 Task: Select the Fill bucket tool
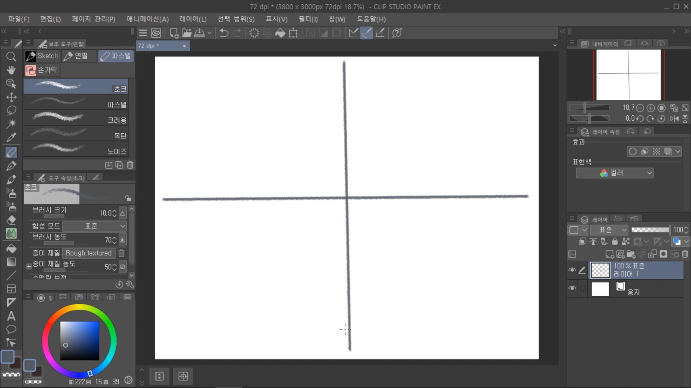point(11,249)
